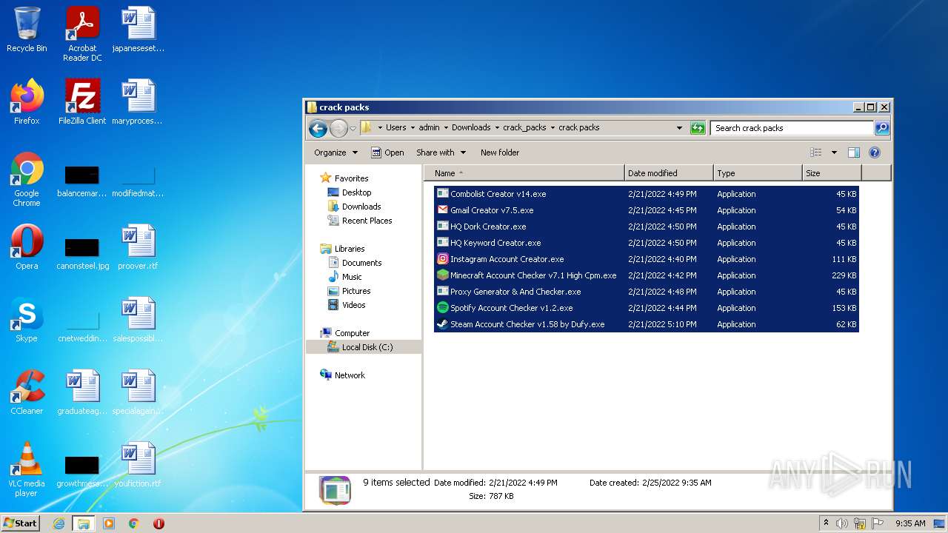Click the search magnifier icon

point(881,128)
